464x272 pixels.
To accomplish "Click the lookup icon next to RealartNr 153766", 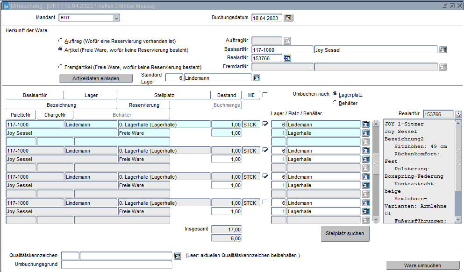I will click(x=287, y=58).
